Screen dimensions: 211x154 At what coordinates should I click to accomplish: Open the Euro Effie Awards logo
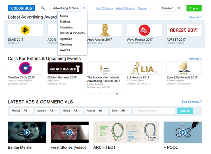[x=184, y=68]
